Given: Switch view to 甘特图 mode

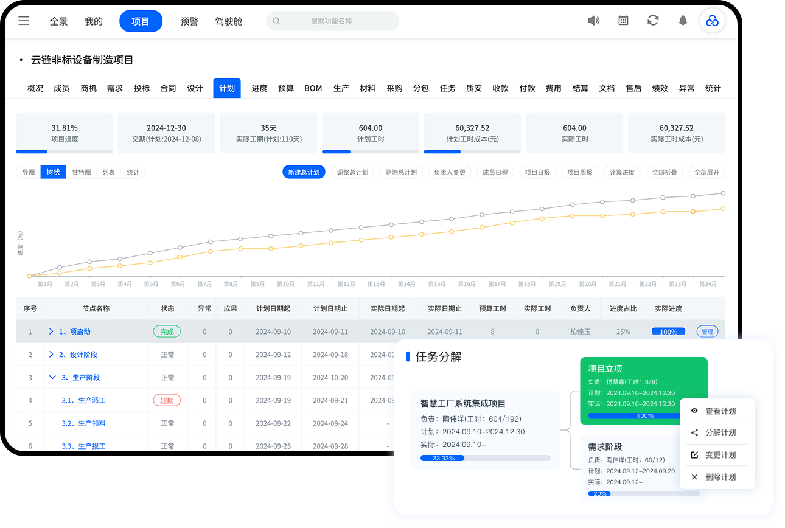Looking at the screenshot, I should pyautogui.click(x=81, y=172).
